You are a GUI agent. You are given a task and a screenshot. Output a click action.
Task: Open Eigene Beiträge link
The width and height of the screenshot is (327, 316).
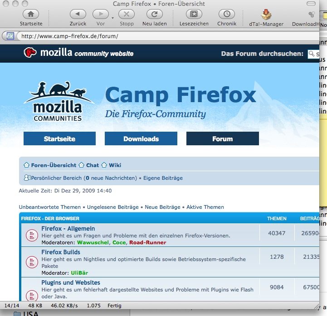pyautogui.click(x=163, y=178)
